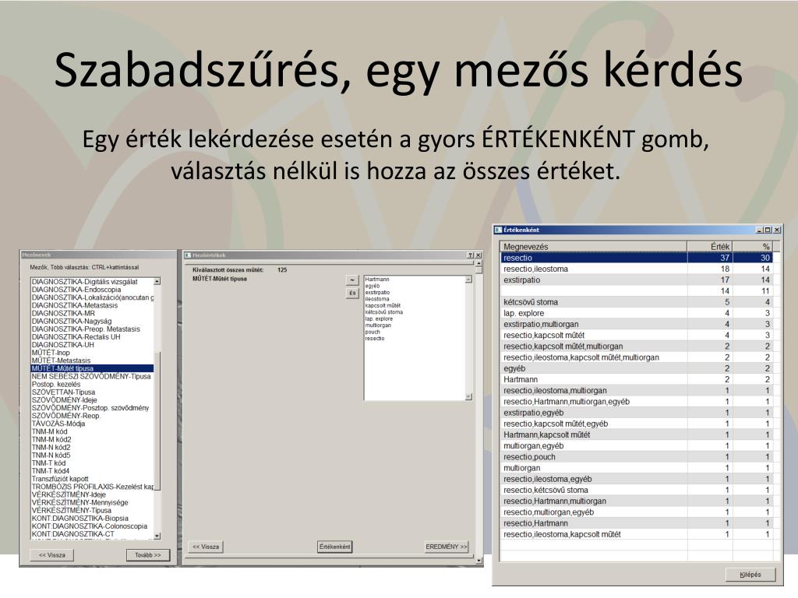The width and height of the screenshot is (798, 598).
Task: Click the '125' selected operations count
Action: (x=282, y=270)
